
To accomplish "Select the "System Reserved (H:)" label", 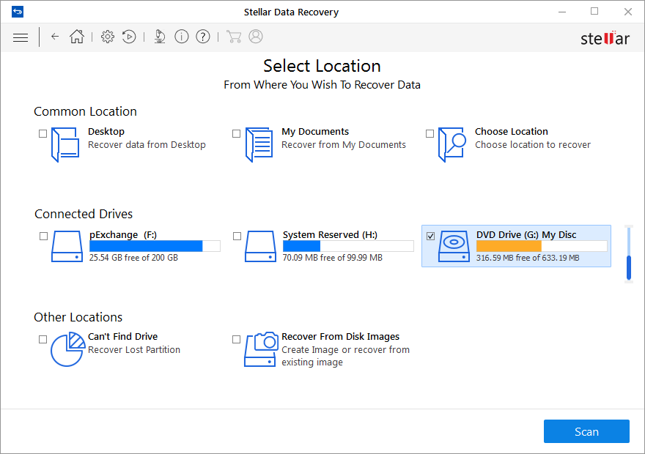I will [x=330, y=234].
